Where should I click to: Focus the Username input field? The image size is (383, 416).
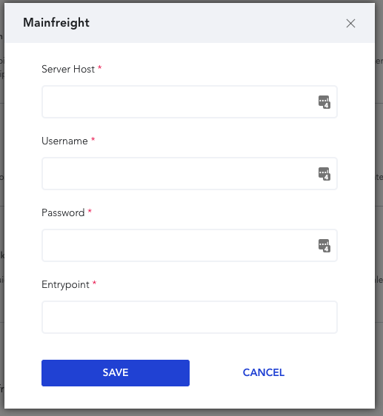pyautogui.click(x=190, y=174)
